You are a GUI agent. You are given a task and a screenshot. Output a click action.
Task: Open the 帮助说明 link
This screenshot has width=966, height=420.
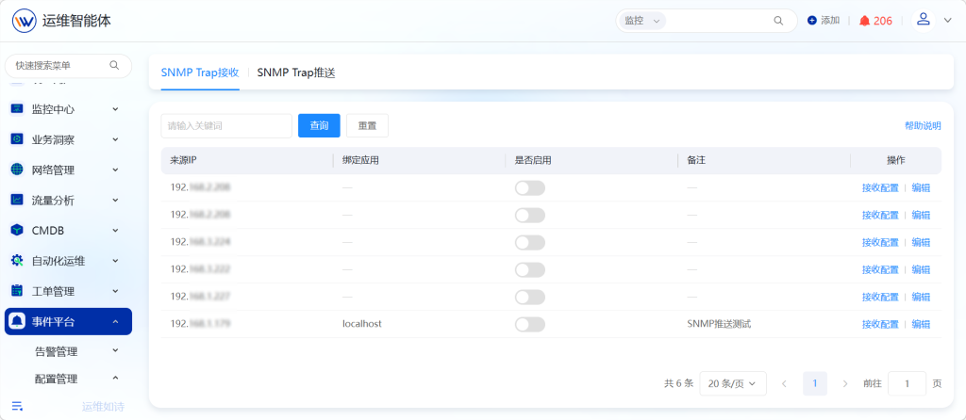pos(923,125)
